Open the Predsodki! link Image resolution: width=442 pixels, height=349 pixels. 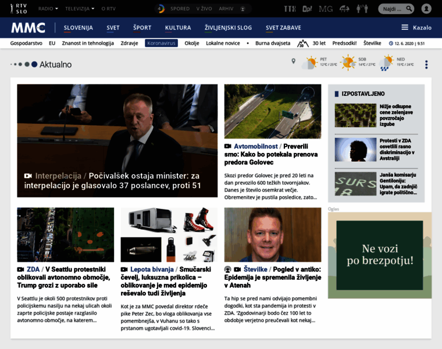(x=344, y=43)
